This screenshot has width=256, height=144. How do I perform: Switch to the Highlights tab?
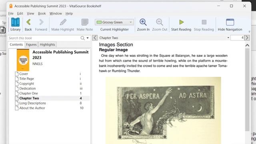click(x=47, y=44)
